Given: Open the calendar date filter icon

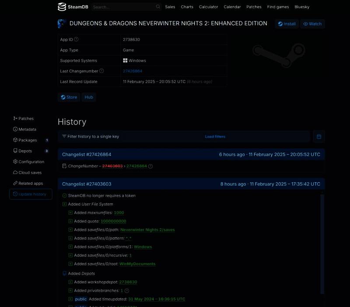Looking at the screenshot, I should [x=319, y=137].
